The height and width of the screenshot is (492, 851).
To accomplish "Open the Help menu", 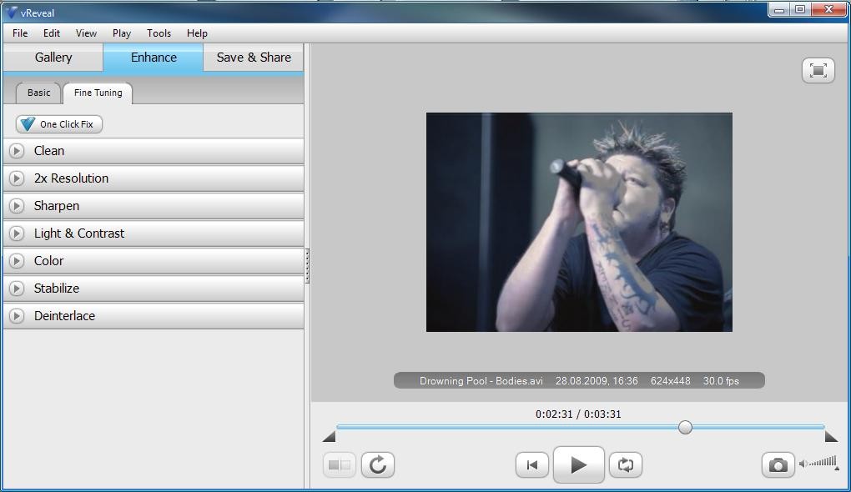I will tap(197, 33).
